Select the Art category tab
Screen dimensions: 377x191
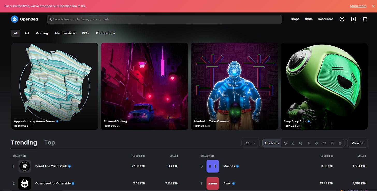click(27, 33)
